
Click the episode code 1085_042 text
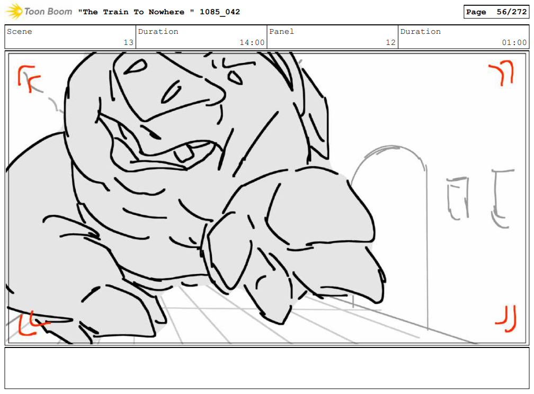coord(219,12)
